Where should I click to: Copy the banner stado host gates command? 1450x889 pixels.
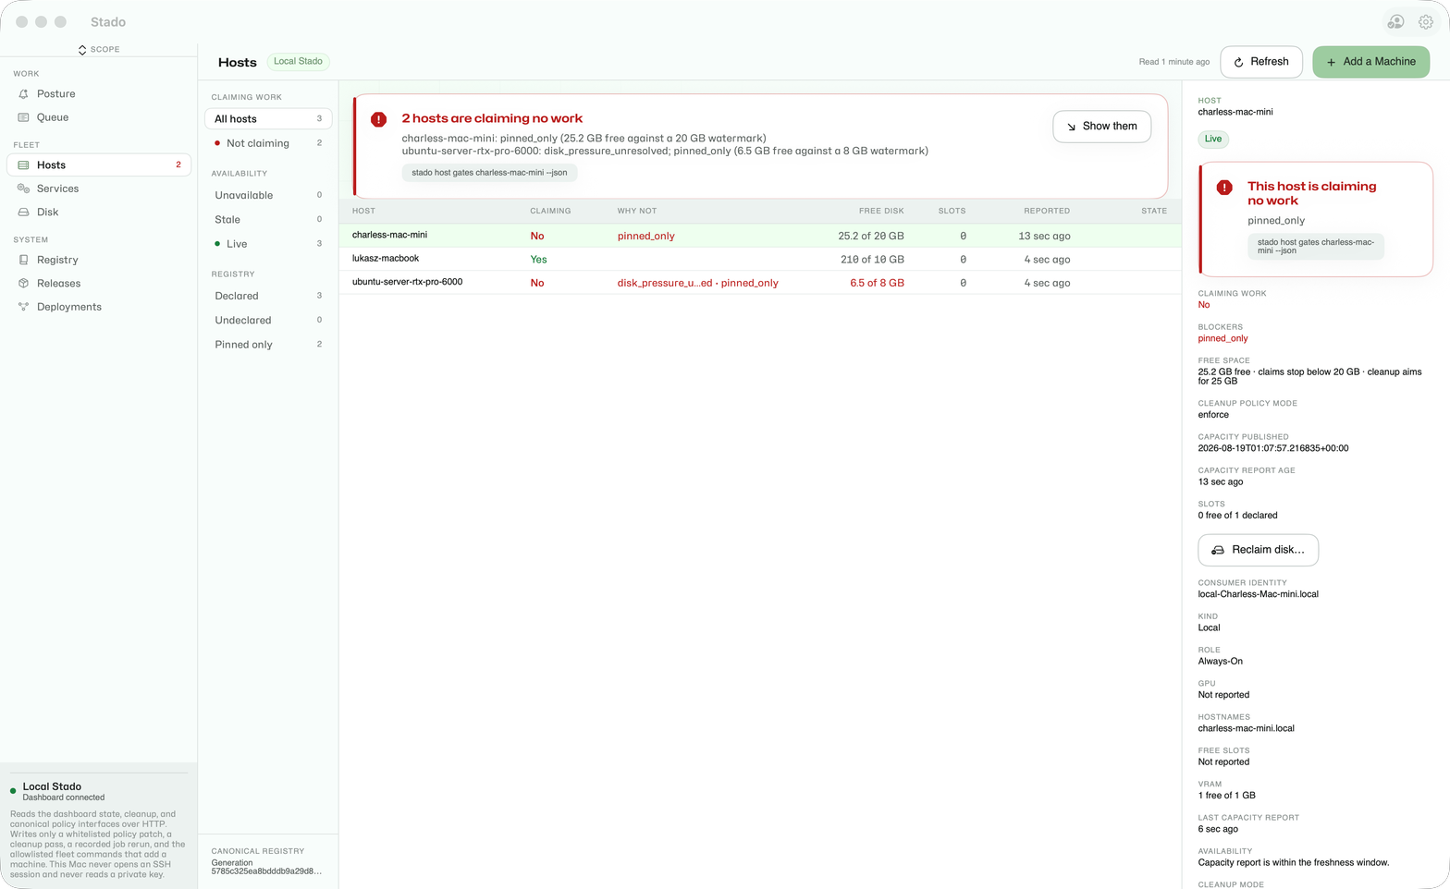(x=489, y=173)
